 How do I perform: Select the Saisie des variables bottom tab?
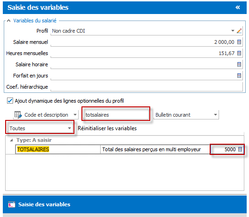[124, 204]
